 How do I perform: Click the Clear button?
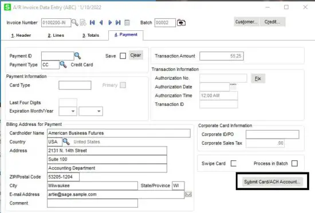[136, 55]
